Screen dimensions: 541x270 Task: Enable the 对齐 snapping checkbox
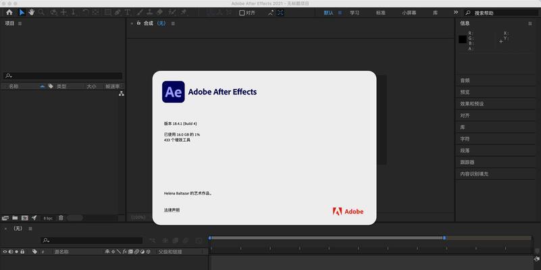click(x=242, y=13)
